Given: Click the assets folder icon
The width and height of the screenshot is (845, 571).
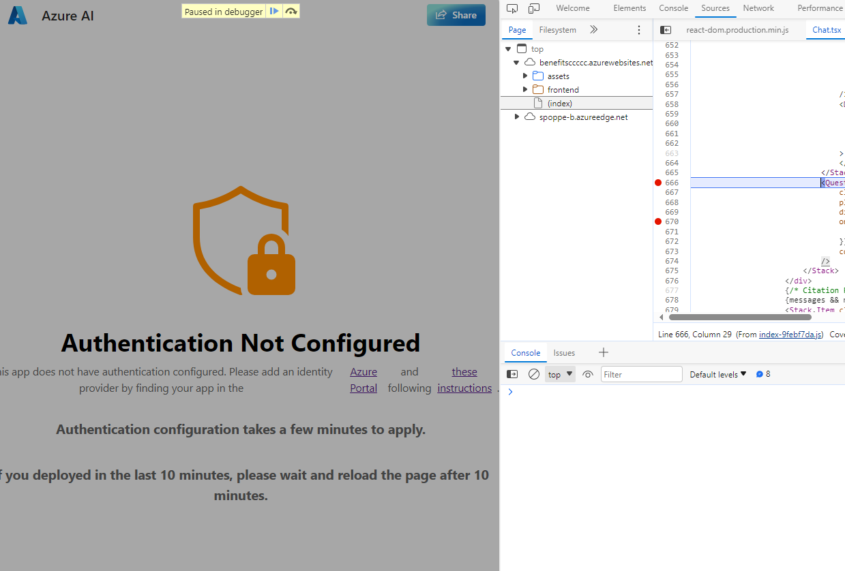Looking at the screenshot, I should point(538,76).
